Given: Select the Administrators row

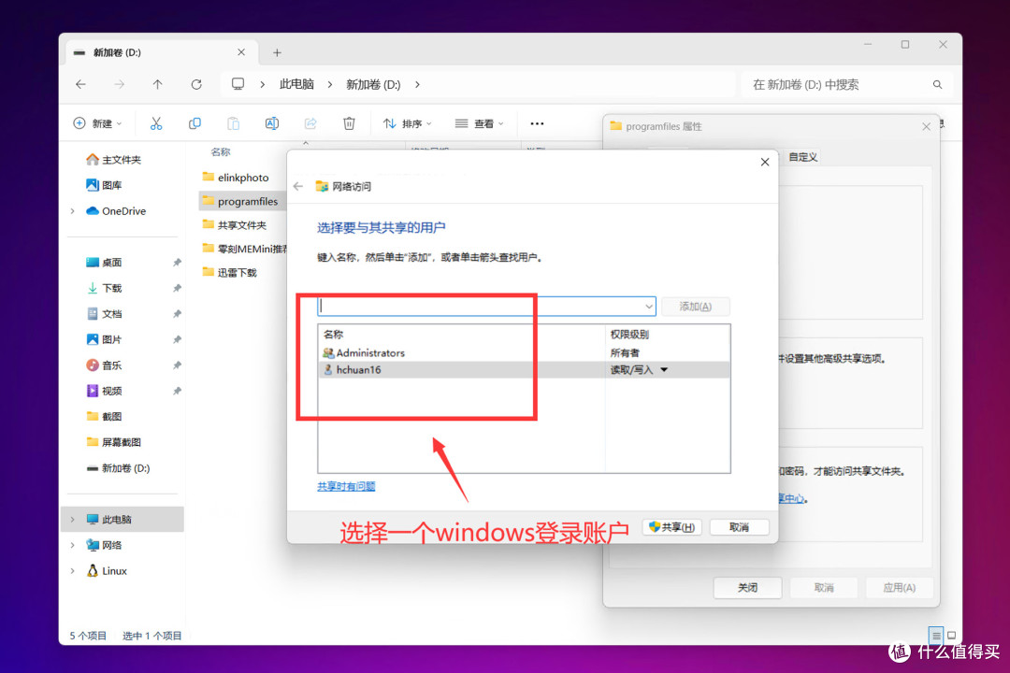Looking at the screenshot, I should (x=524, y=353).
